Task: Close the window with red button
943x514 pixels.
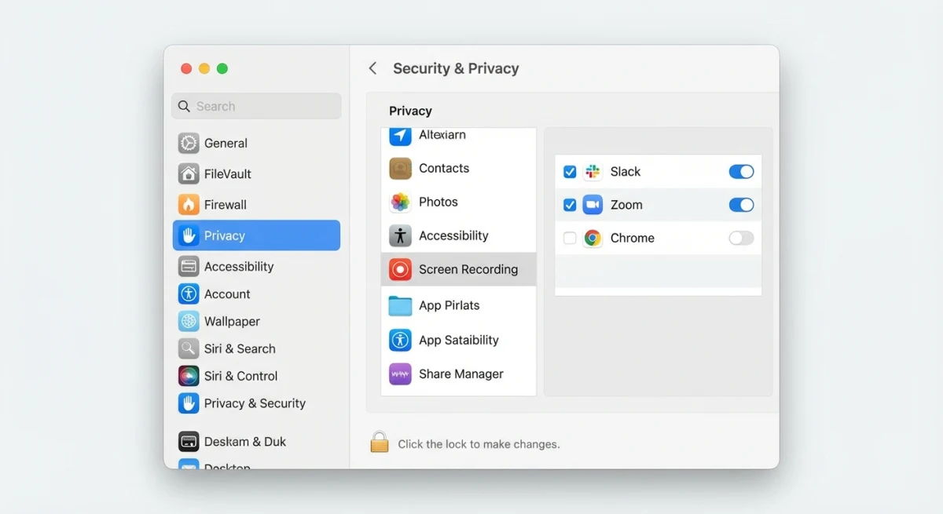Action: (x=186, y=68)
